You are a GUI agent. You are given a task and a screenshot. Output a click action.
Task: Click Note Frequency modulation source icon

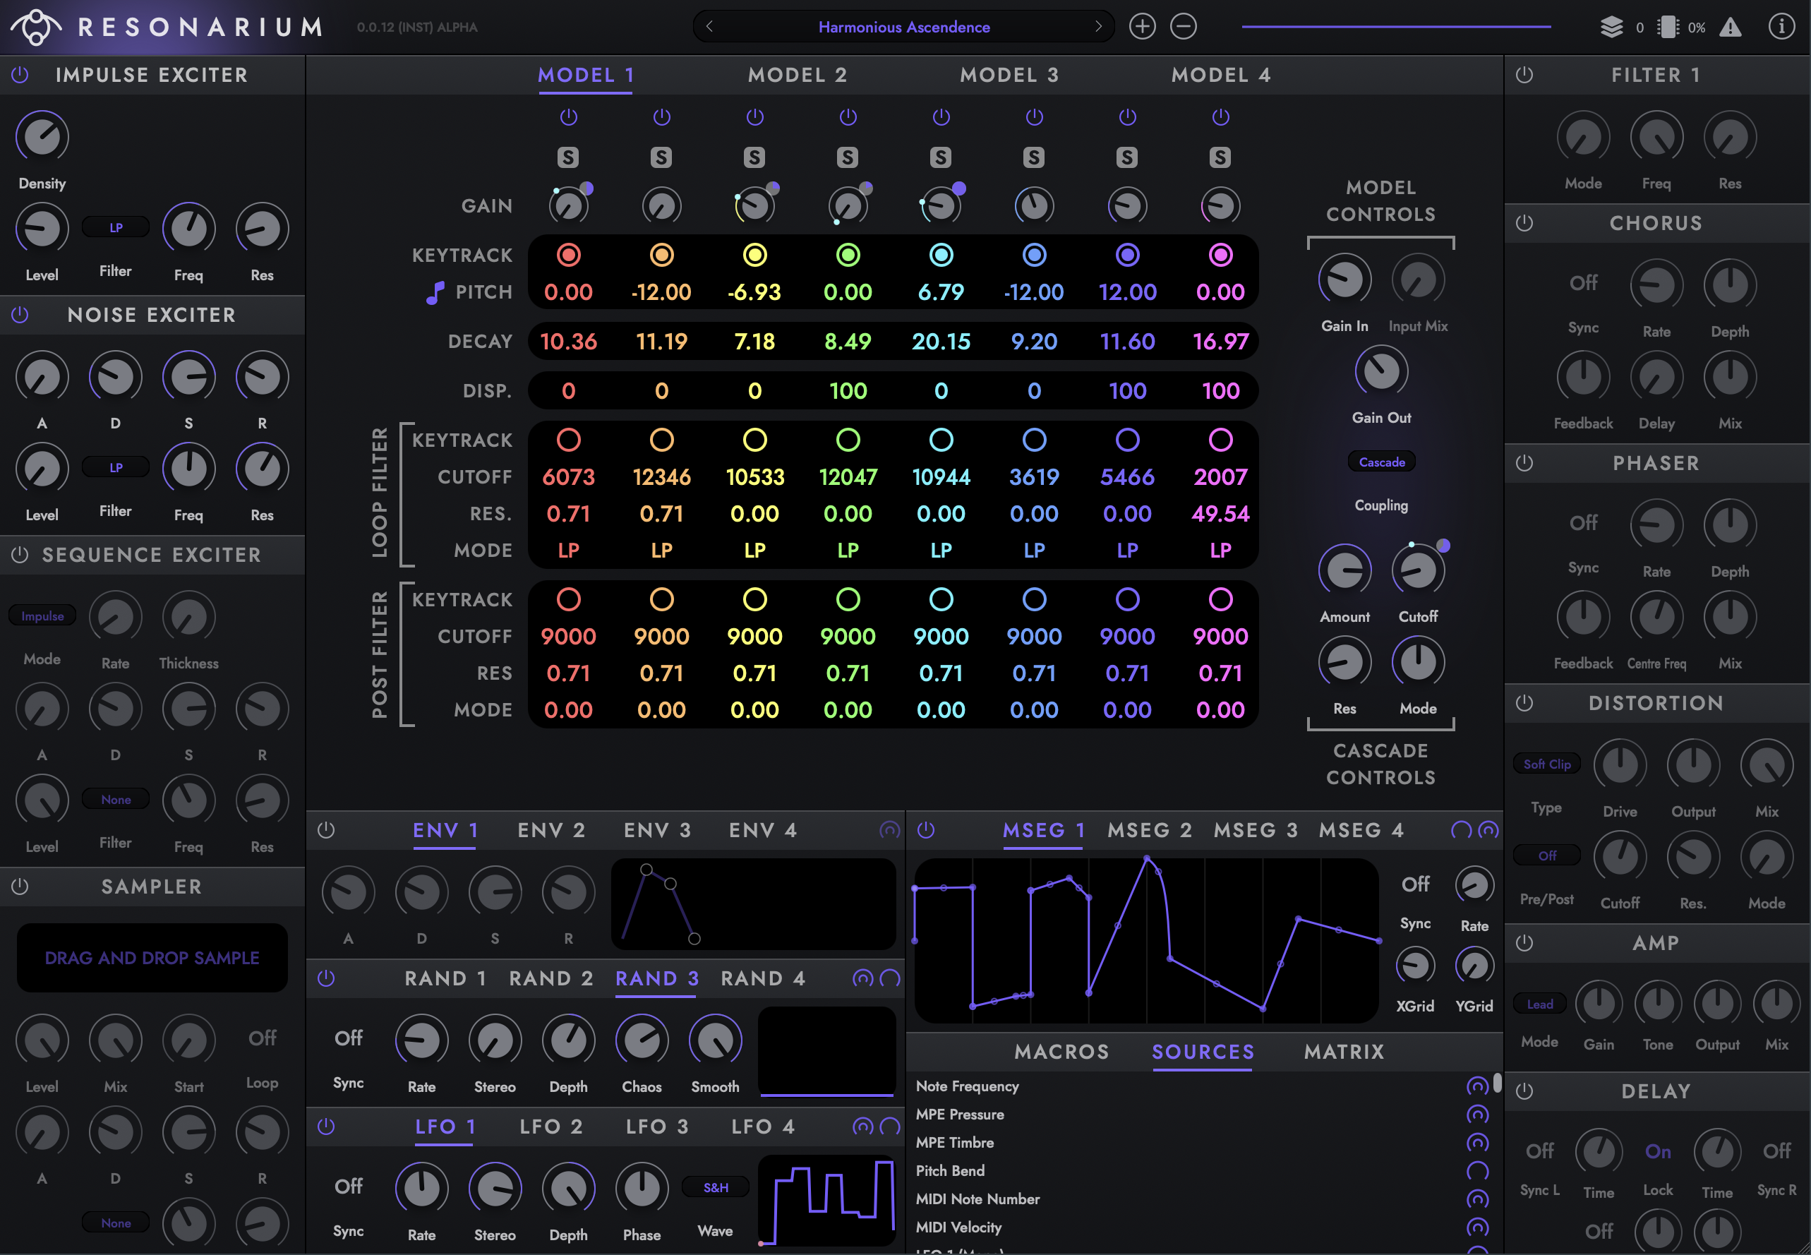point(1477,1086)
